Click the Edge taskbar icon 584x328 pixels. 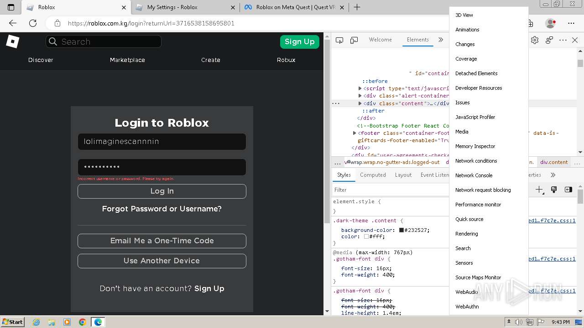(x=98, y=322)
